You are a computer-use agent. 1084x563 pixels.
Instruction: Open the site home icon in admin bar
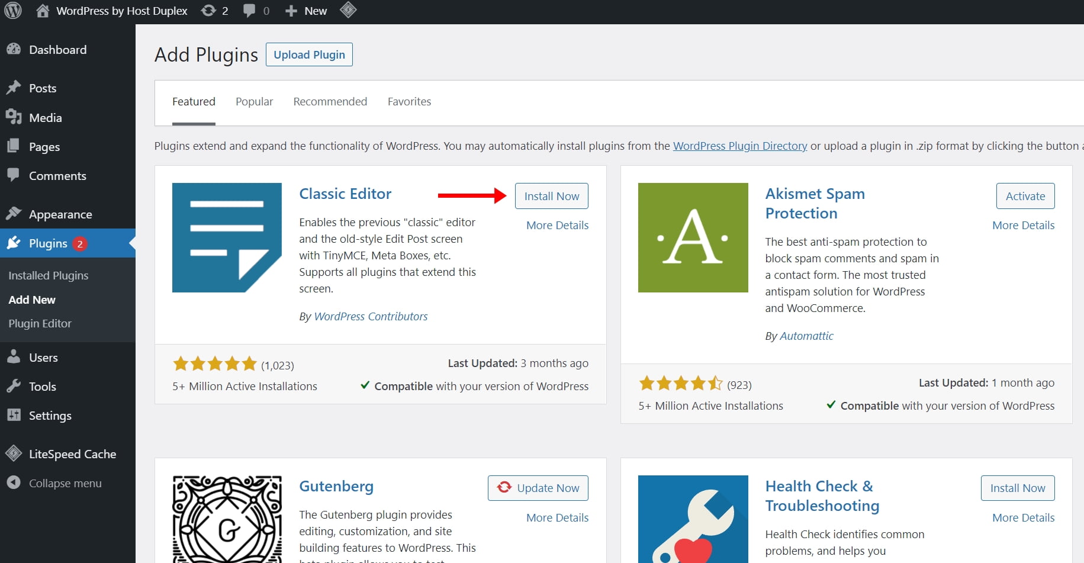click(x=43, y=11)
